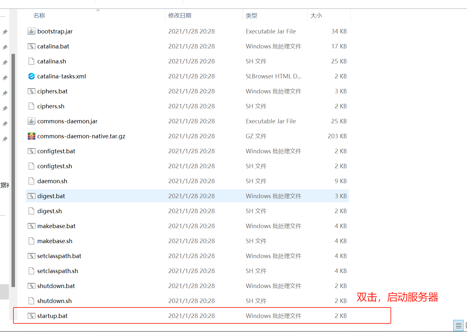The image size is (467, 332).
Task: Click the catalina.sh plain file icon
Action: pos(31,61)
